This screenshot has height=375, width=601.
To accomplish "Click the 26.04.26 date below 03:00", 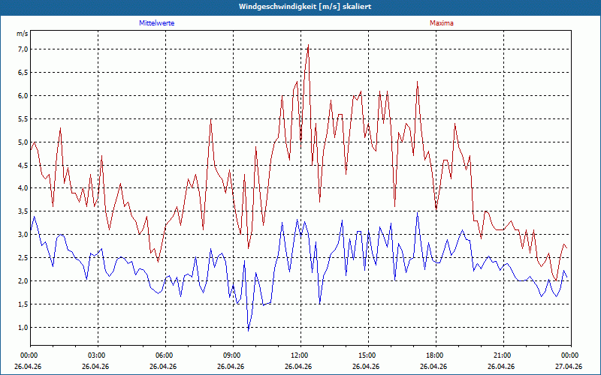I will click(x=95, y=366).
